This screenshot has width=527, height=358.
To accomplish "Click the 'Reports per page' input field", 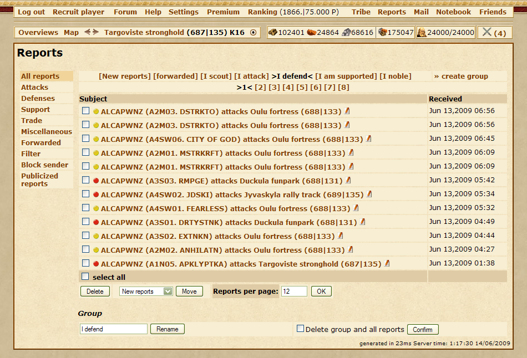I will (294, 291).
